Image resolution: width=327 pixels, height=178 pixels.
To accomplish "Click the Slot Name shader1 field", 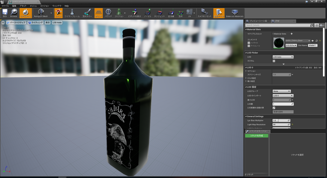I will click(313, 45).
